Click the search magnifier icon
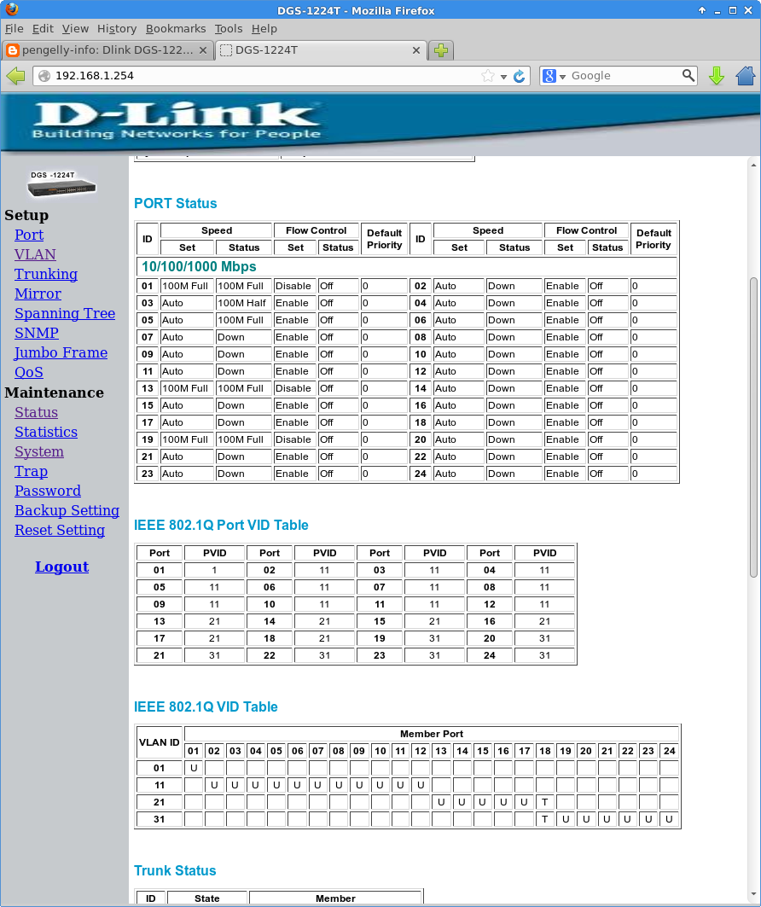Image resolution: width=761 pixels, height=907 pixels. [x=688, y=76]
